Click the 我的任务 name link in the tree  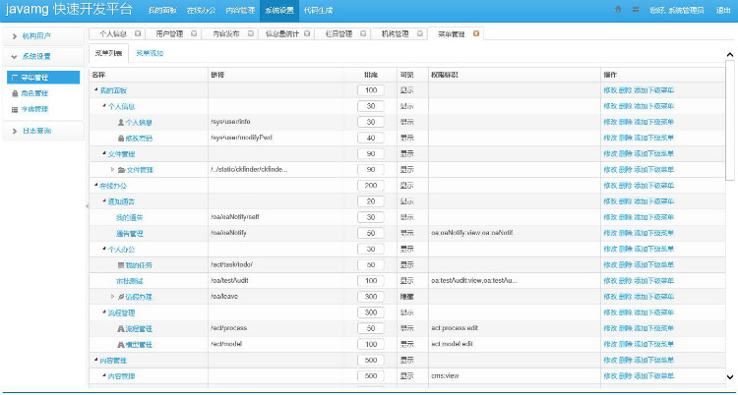tap(139, 265)
